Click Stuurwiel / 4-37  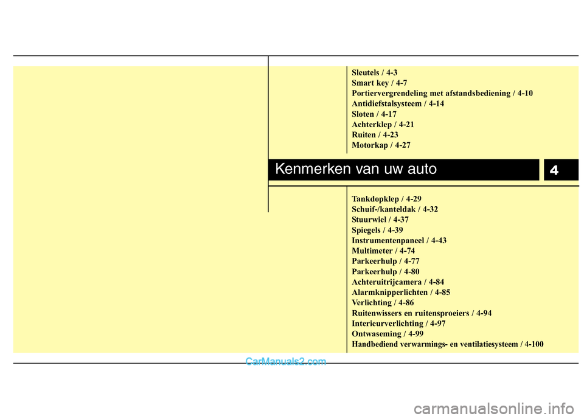380,220
